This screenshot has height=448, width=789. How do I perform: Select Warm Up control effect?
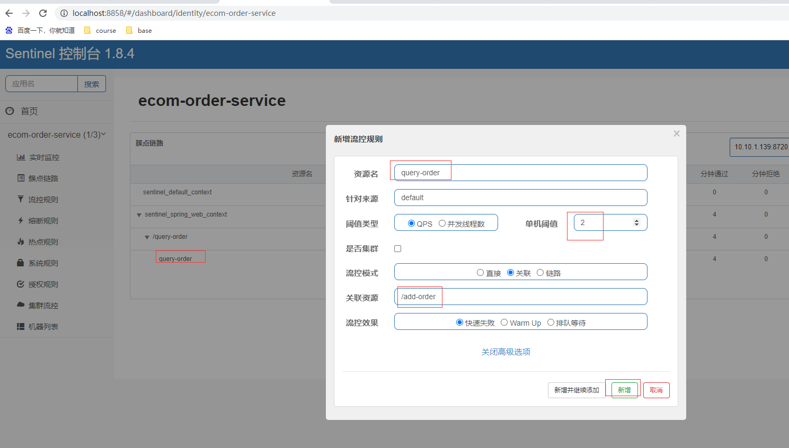click(504, 322)
